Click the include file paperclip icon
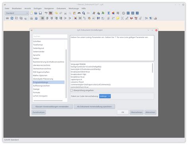 click(x=140, y=18)
